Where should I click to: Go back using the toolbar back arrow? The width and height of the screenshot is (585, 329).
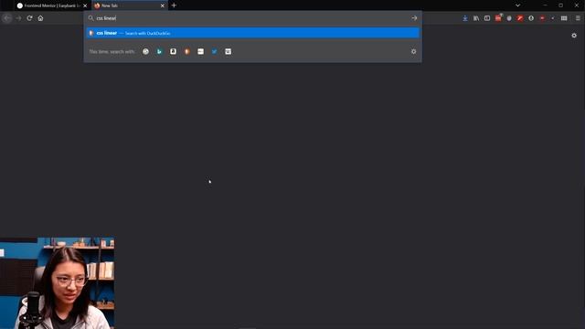coord(7,18)
